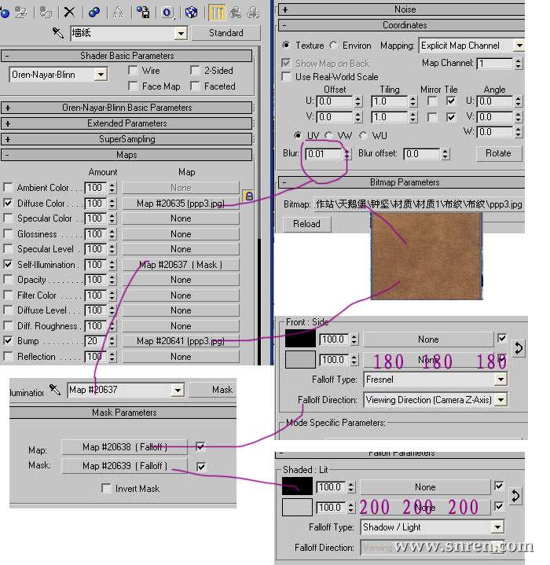Screen dimensions: 550x565
Task: Click the Material Effects Channel icon
Action: coord(167,12)
